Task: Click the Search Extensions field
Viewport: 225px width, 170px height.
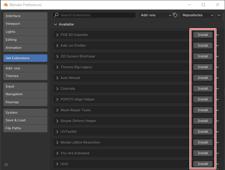Action: pos(96,15)
